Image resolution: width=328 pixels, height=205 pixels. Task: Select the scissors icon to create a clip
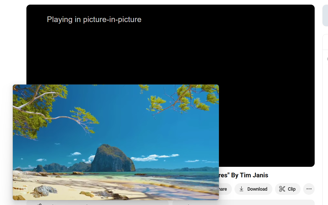coord(281,189)
